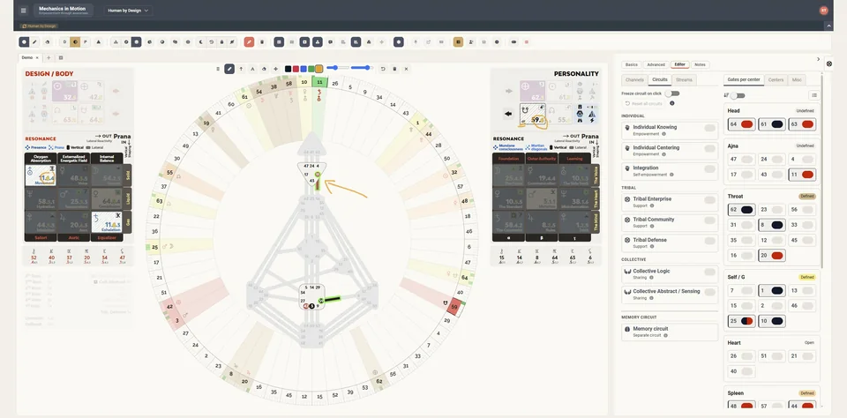Open the Human by Design dropdown
847x418 pixels.
(x=128, y=11)
